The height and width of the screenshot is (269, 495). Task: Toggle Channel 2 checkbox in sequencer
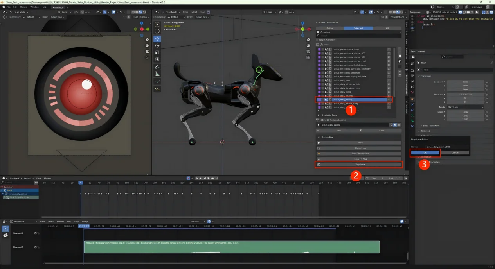point(36,233)
